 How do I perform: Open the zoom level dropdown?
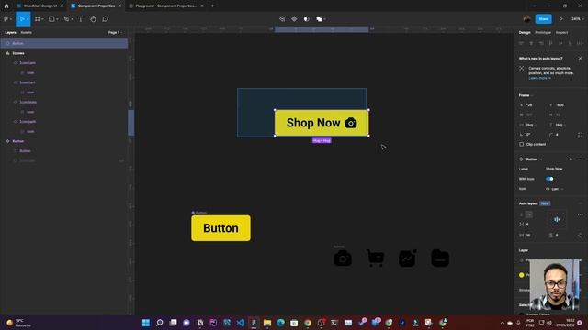point(578,19)
